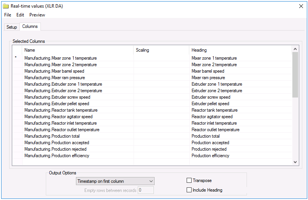Click heading cell Reactor outlet temperature

click(240, 130)
